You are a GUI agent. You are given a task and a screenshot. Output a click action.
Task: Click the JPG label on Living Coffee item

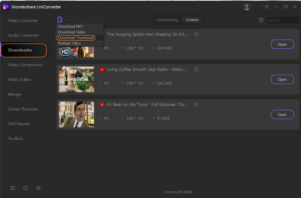point(106,83)
